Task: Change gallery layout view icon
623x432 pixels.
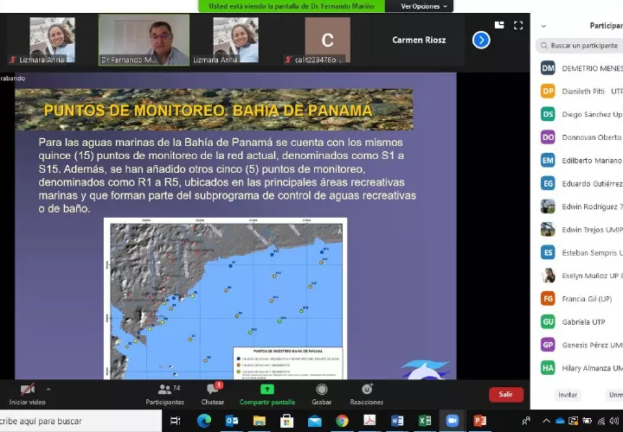Action: (500, 26)
